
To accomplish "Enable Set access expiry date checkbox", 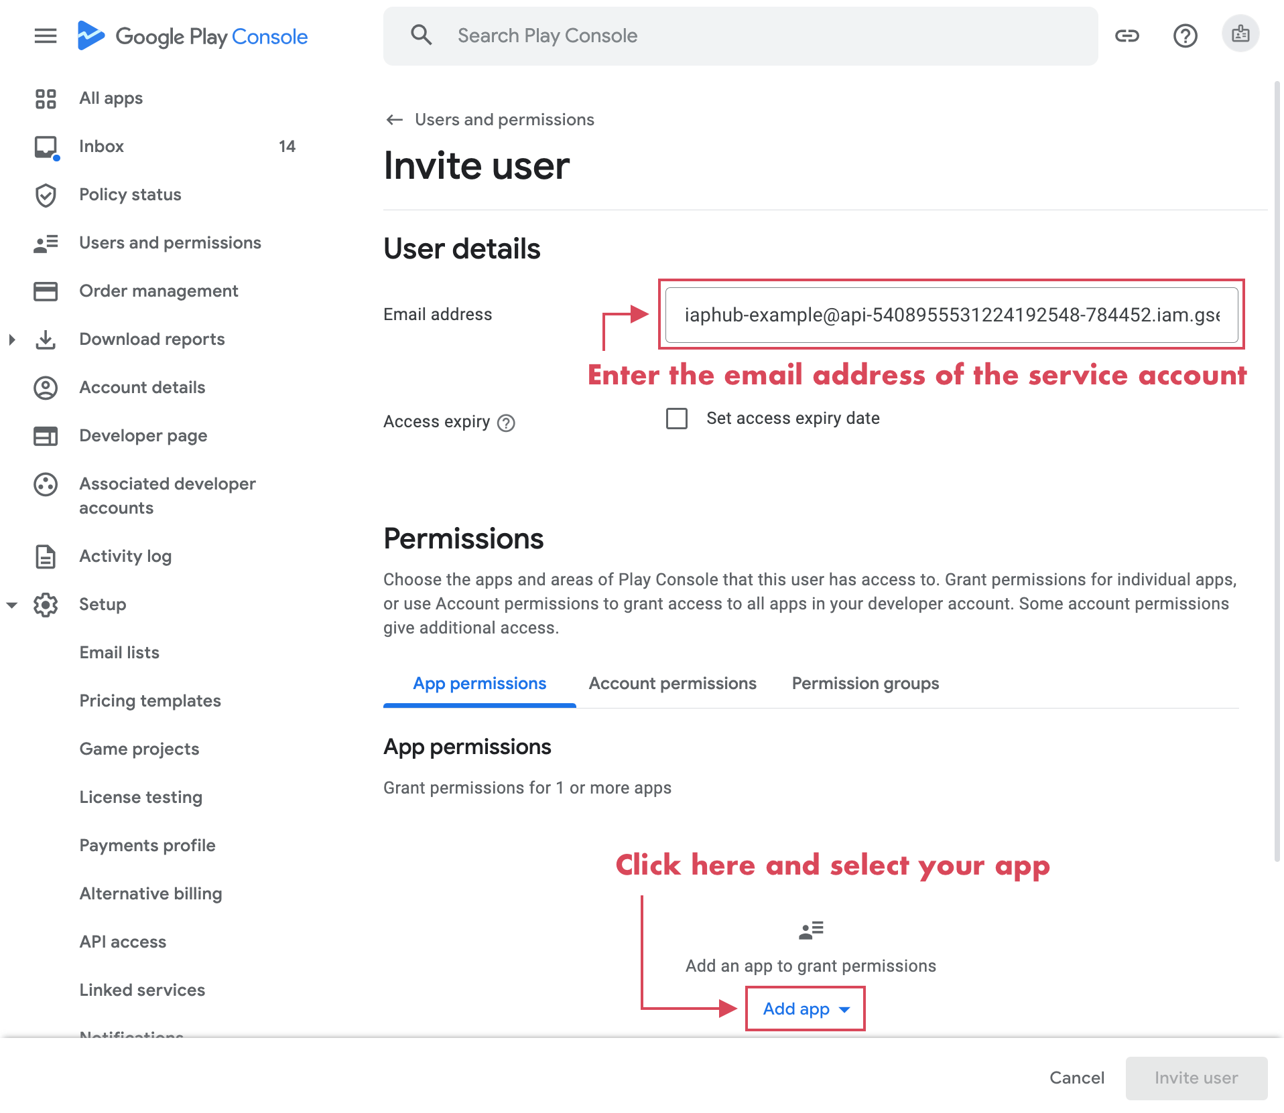I will click(677, 419).
